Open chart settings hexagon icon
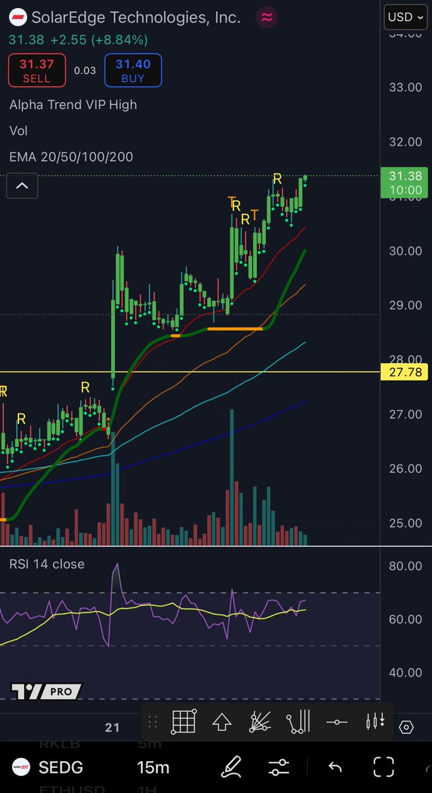Image resolution: width=432 pixels, height=793 pixels. pos(406,728)
